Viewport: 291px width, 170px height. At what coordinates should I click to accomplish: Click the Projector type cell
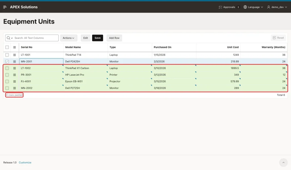coord(130,81)
